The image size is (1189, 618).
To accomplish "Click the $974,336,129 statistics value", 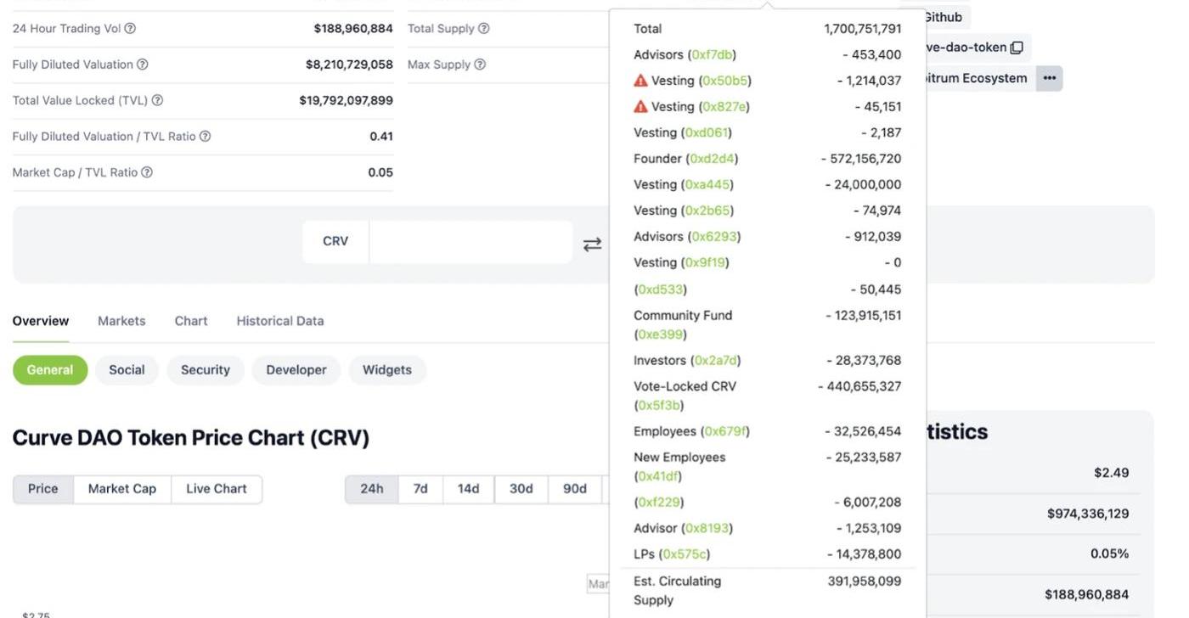I will pyautogui.click(x=1088, y=514).
